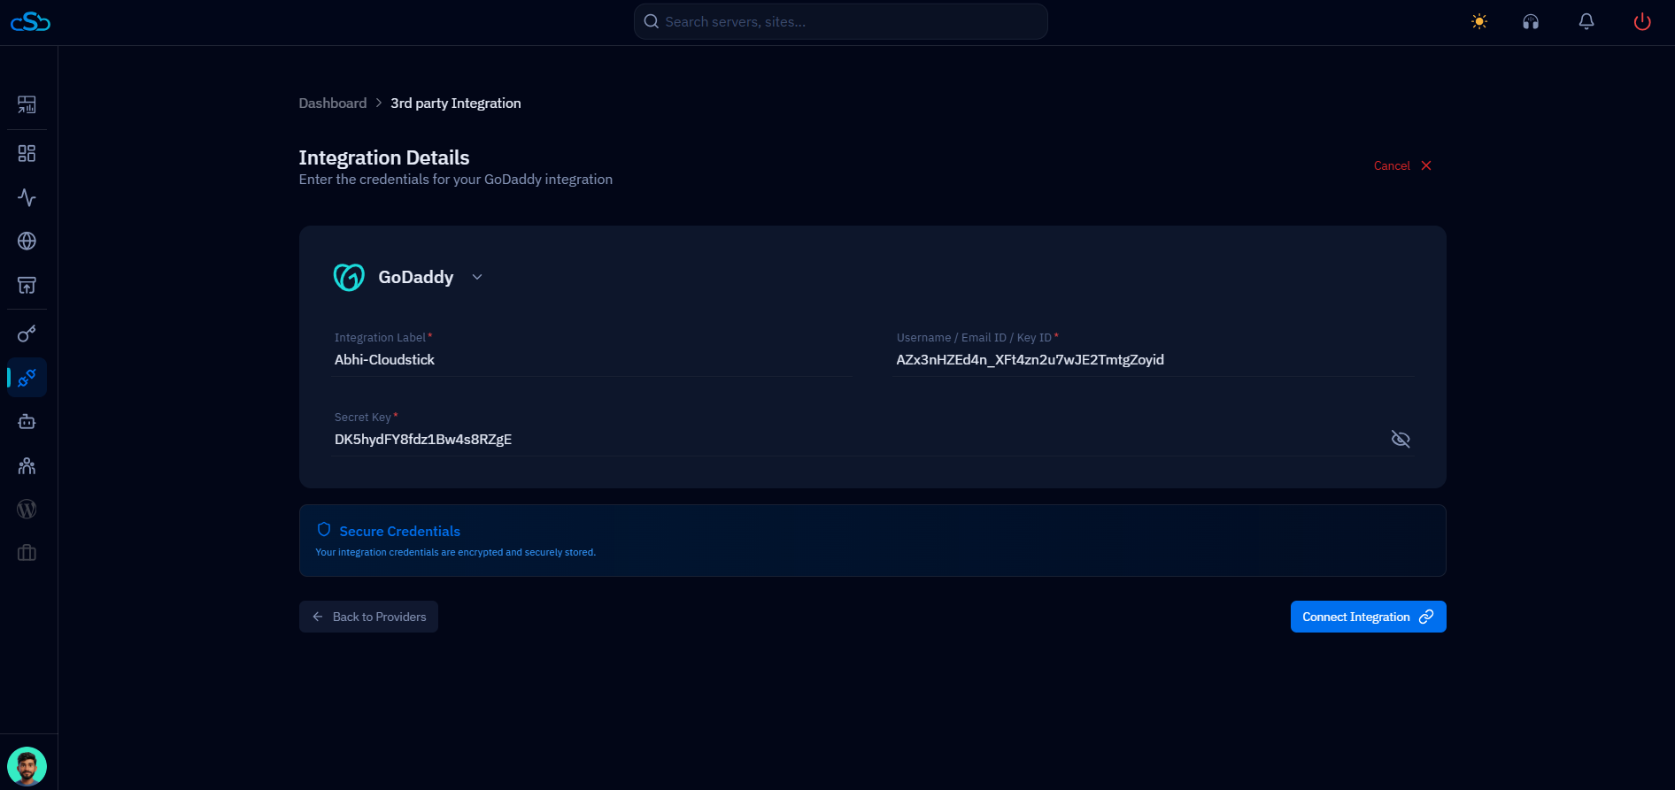The width and height of the screenshot is (1675, 790).
Task: Click the 3rd party Integration breadcrumb
Action: (x=456, y=104)
